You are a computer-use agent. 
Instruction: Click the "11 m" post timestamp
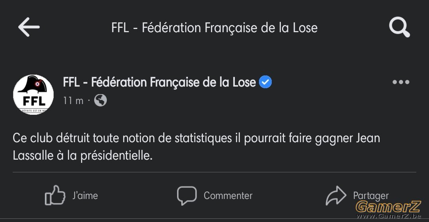[x=73, y=101]
